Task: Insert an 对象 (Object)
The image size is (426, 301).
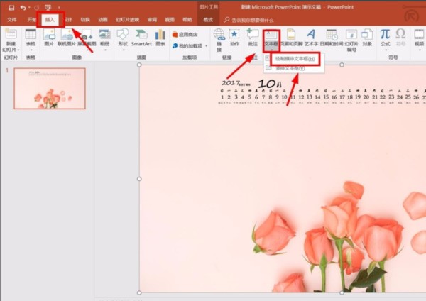Action: (367, 38)
